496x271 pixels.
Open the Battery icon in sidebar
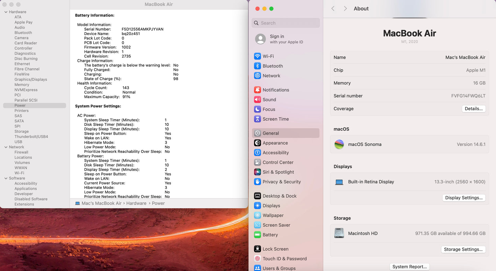(x=257, y=235)
